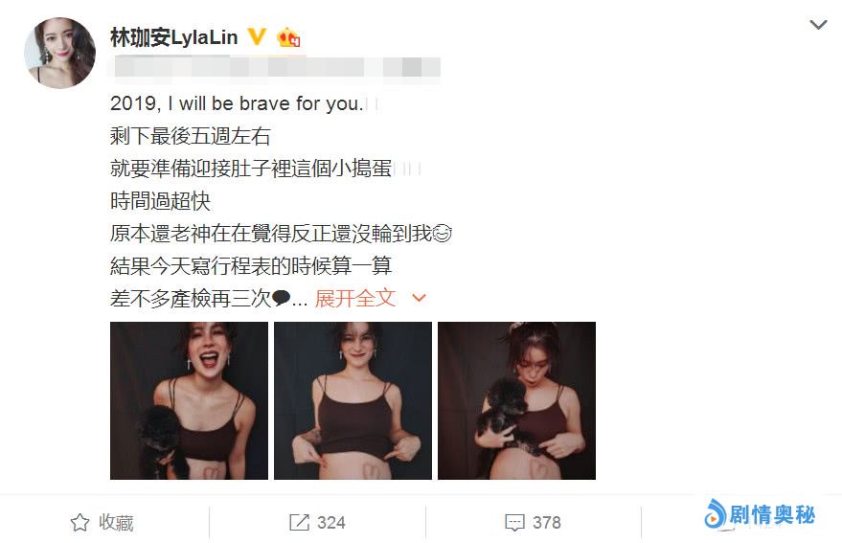Open reposts count 324
Screen dimensions: 842x543
click(330, 523)
